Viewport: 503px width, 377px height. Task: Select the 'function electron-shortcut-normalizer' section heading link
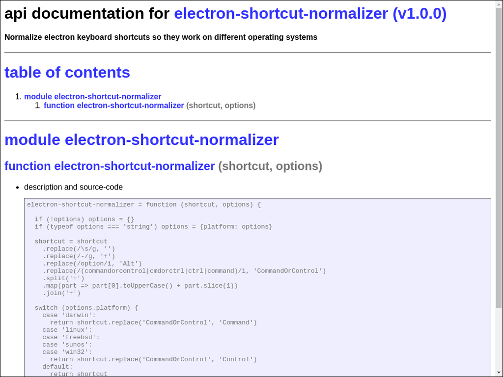click(110, 166)
